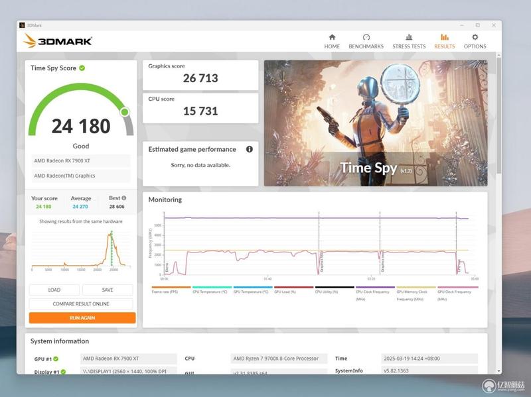Toggle GPU Clock Frequency legend series

pos(457,294)
